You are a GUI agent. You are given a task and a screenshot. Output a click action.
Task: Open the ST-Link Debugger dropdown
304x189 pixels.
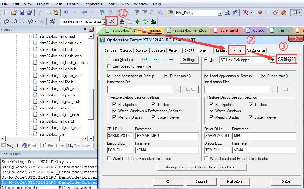coord(272,60)
